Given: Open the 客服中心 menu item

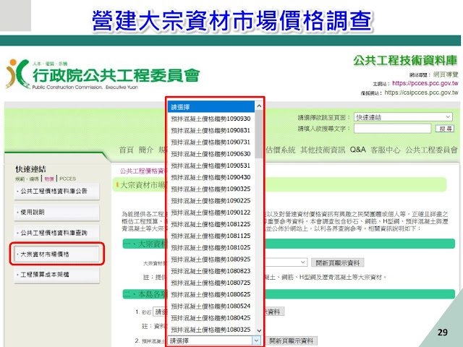Looking at the screenshot, I should (x=386, y=150).
